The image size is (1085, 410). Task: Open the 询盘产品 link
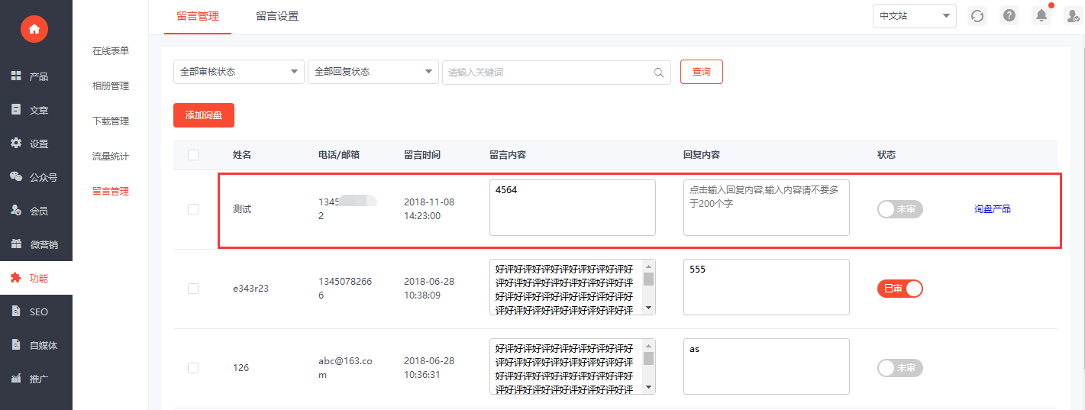992,209
